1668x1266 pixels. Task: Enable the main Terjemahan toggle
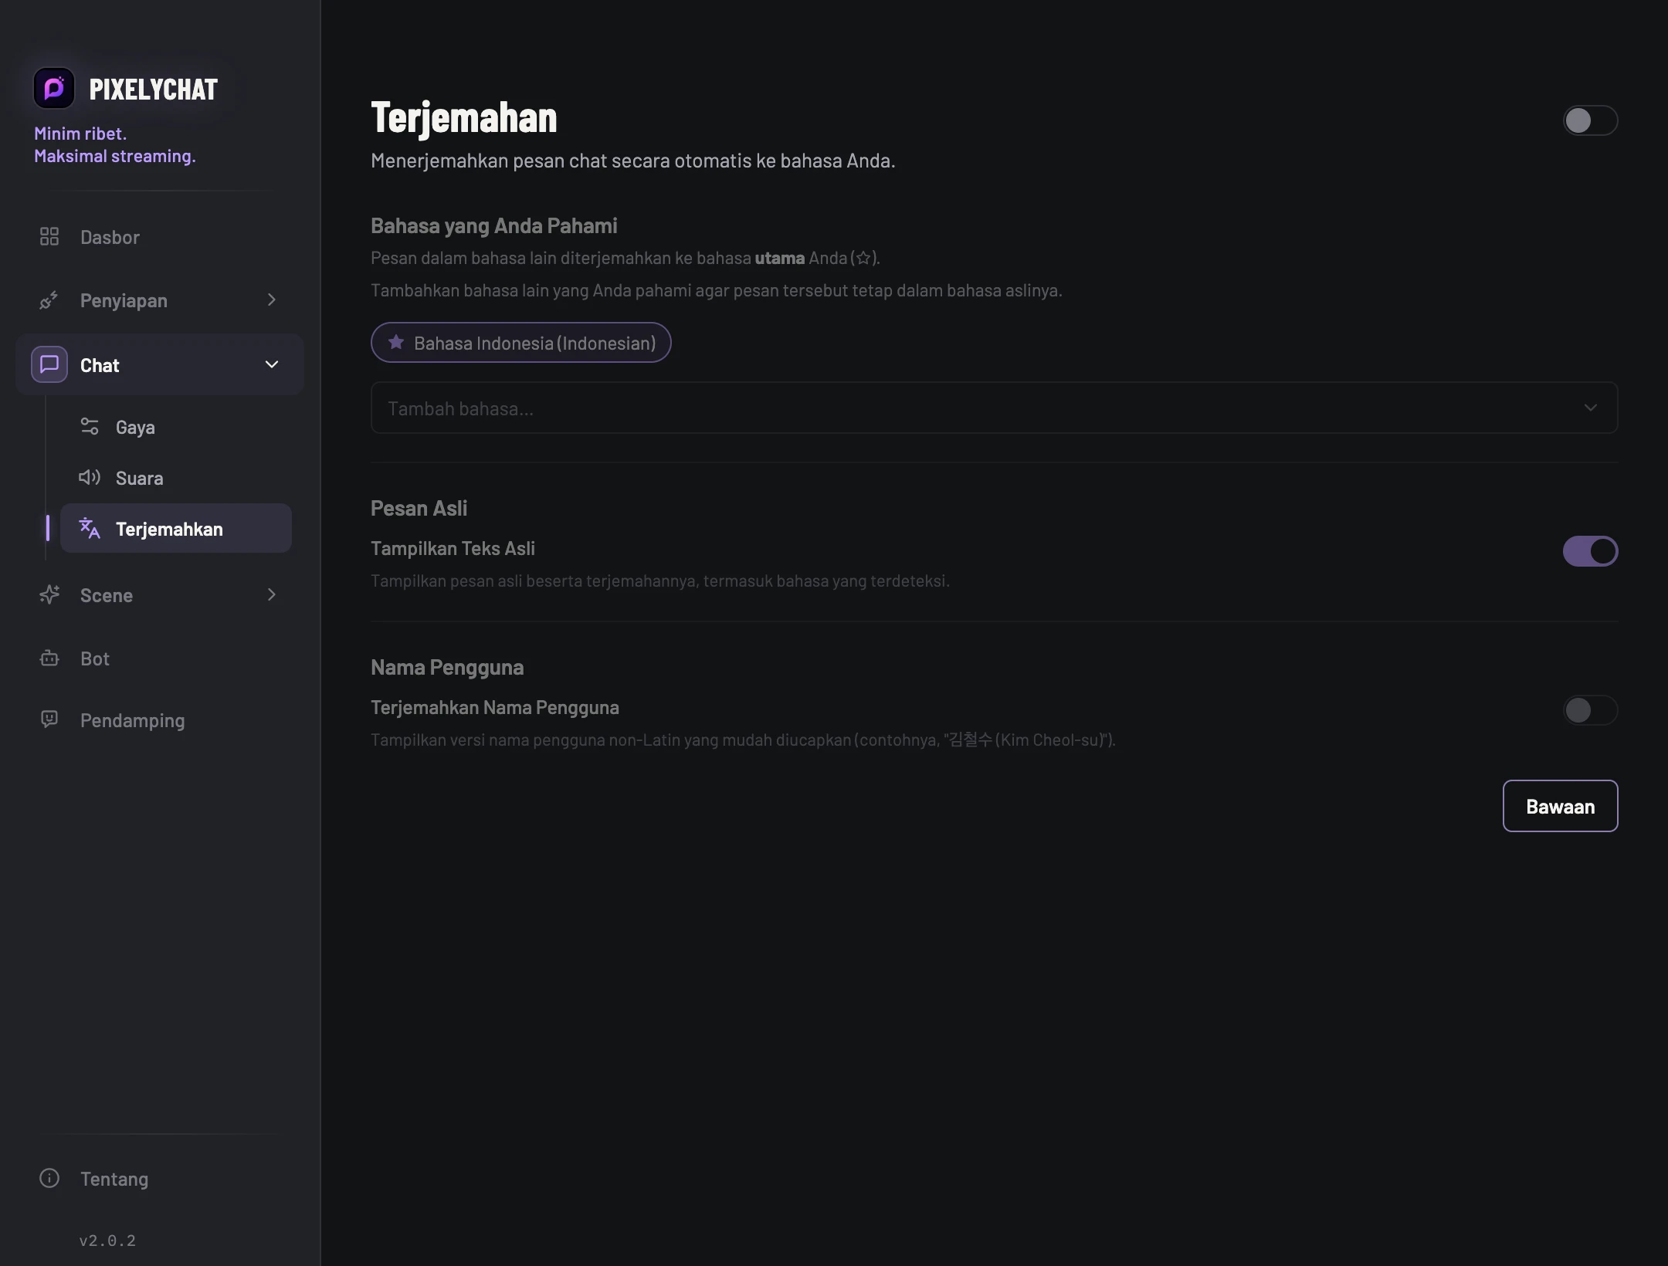click(1590, 120)
